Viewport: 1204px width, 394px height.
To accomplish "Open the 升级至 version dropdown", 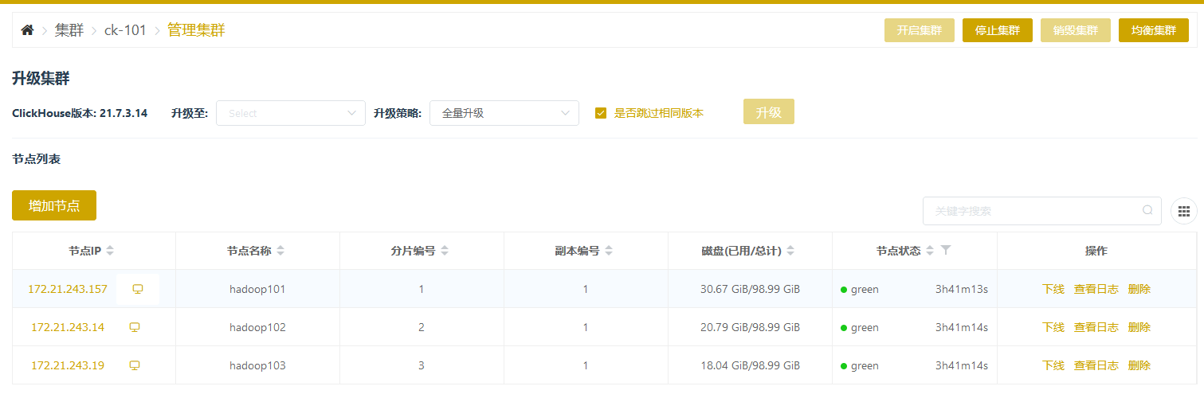I will [x=291, y=113].
